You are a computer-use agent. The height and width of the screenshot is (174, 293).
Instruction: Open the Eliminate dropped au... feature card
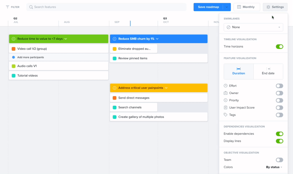coord(133,49)
